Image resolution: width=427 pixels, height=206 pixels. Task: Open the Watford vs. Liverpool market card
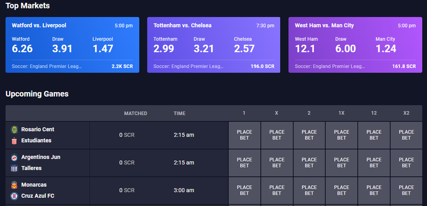point(72,45)
